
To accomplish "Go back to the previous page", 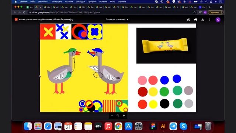I will point(15,12).
